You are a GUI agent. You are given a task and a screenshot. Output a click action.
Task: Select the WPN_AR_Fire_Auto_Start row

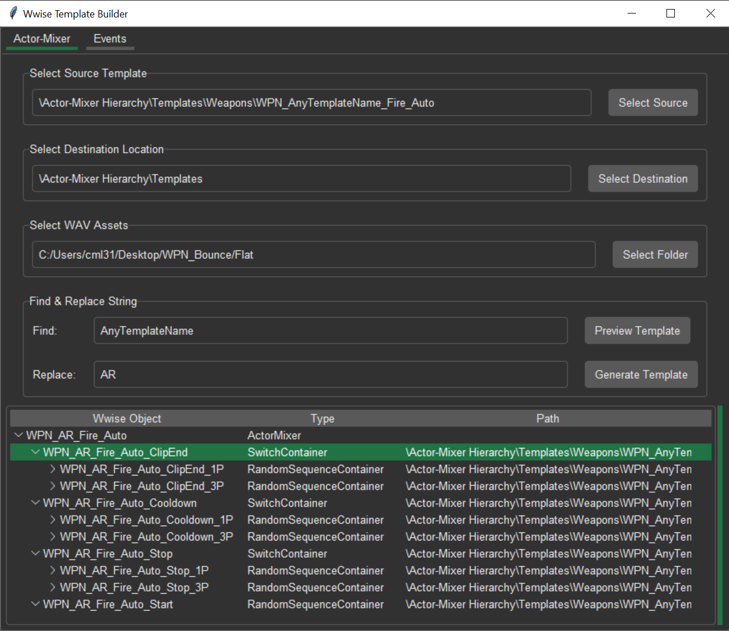[361, 604]
